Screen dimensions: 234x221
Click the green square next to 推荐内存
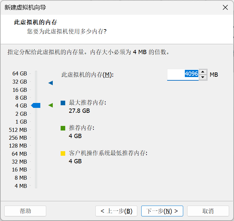[63, 128]
